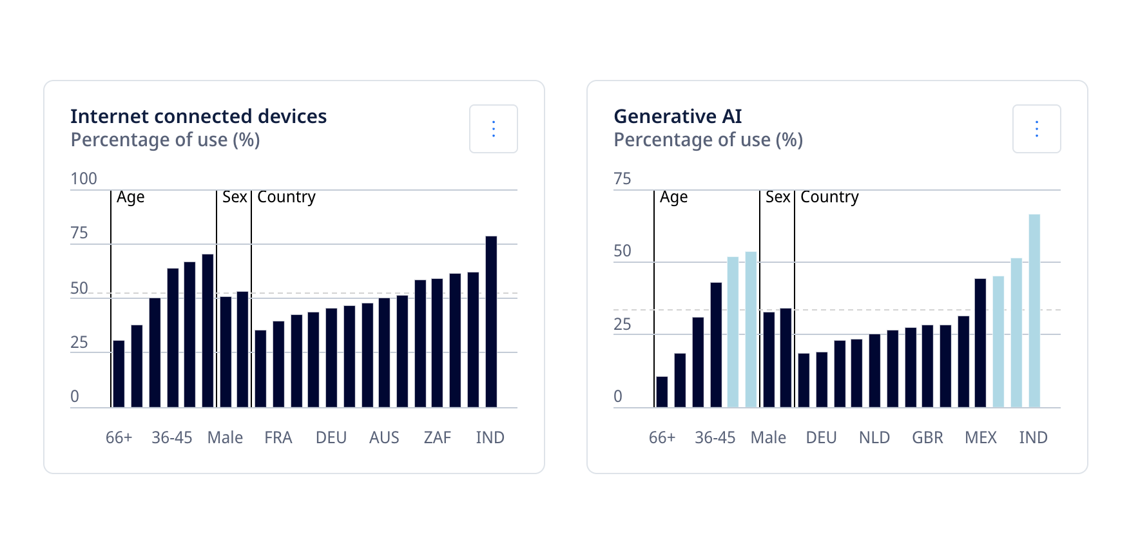Click the Age section label in Generative AI
The height and width of the screenshot is (545, 1129).
(673, 197)
